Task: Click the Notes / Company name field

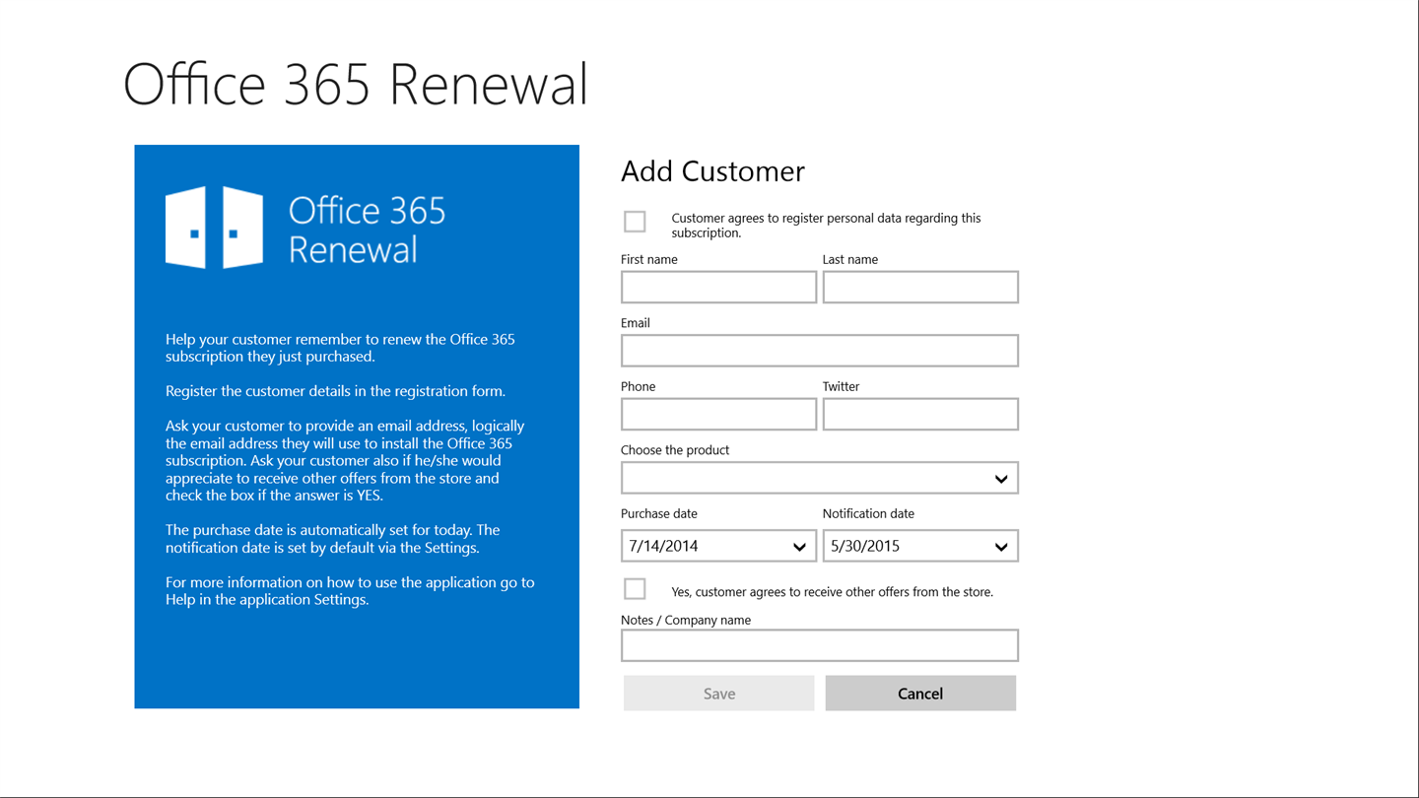Action: pos(820,646)
